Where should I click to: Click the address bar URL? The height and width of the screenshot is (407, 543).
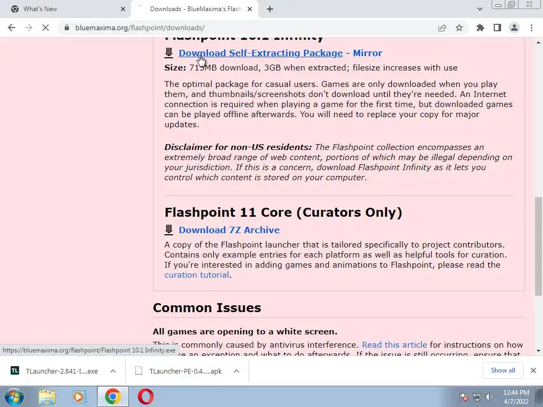click(140, 28)
